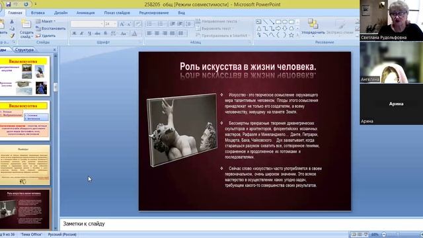423x238 pixels.
Task: Select the Oval shape icon
Action: 285,22
